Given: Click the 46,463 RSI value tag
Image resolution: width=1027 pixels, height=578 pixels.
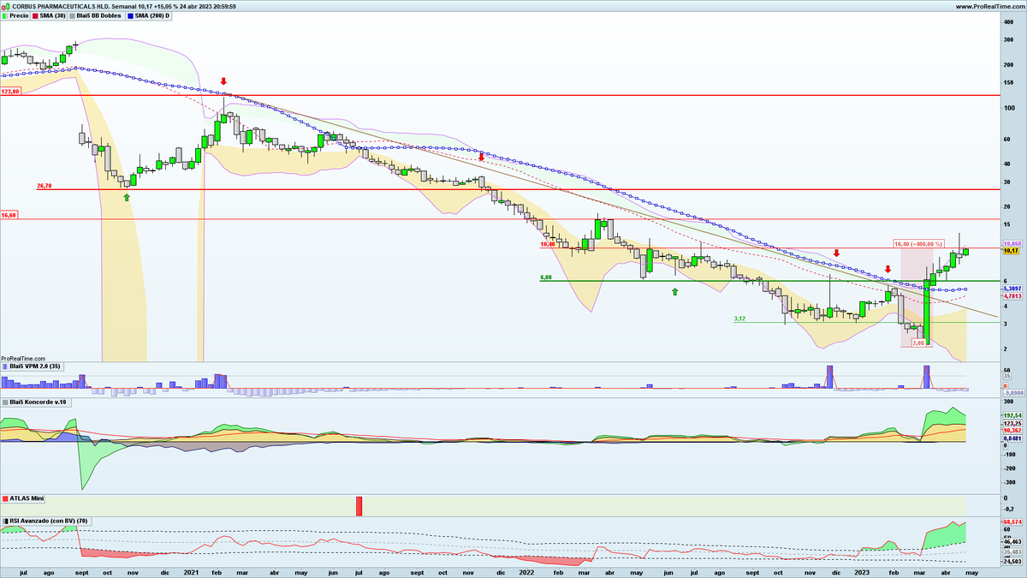Looking at the screenshot, I should coord(1011,542).
